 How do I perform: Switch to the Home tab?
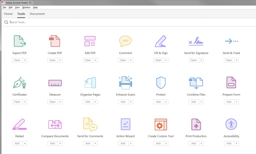[x=8, y=14]
